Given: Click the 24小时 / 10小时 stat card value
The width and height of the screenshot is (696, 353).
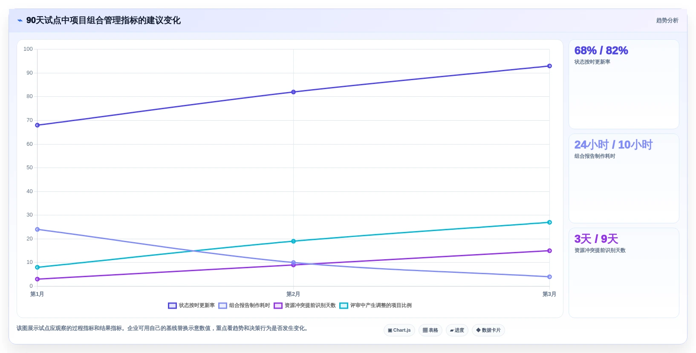Looking at the screenshot, I should pos(613,145).
